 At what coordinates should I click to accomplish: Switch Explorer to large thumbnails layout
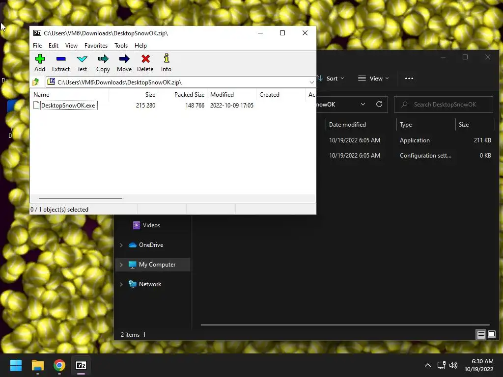tap(491, 335)
